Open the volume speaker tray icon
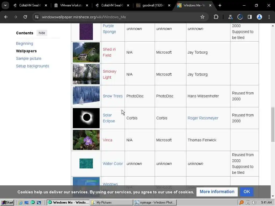The image size is (275, 206). pos(254,203)
